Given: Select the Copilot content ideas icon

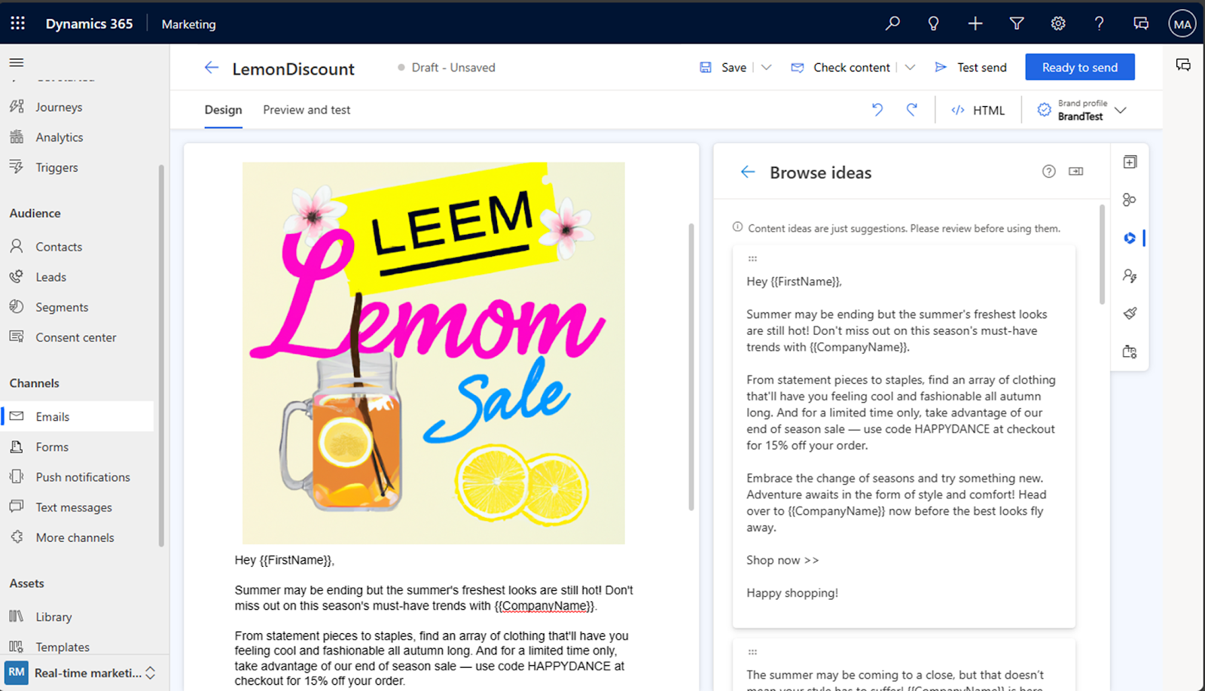Looking at the screenshot, I should click(1130, 238).
